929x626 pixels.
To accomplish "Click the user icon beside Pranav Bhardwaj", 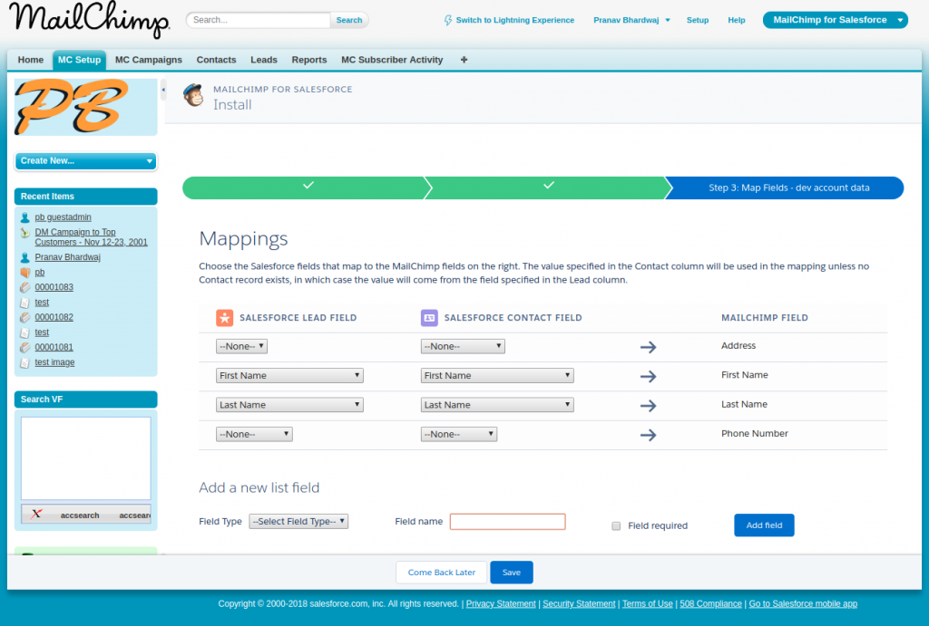I will (x=24, y=258).
